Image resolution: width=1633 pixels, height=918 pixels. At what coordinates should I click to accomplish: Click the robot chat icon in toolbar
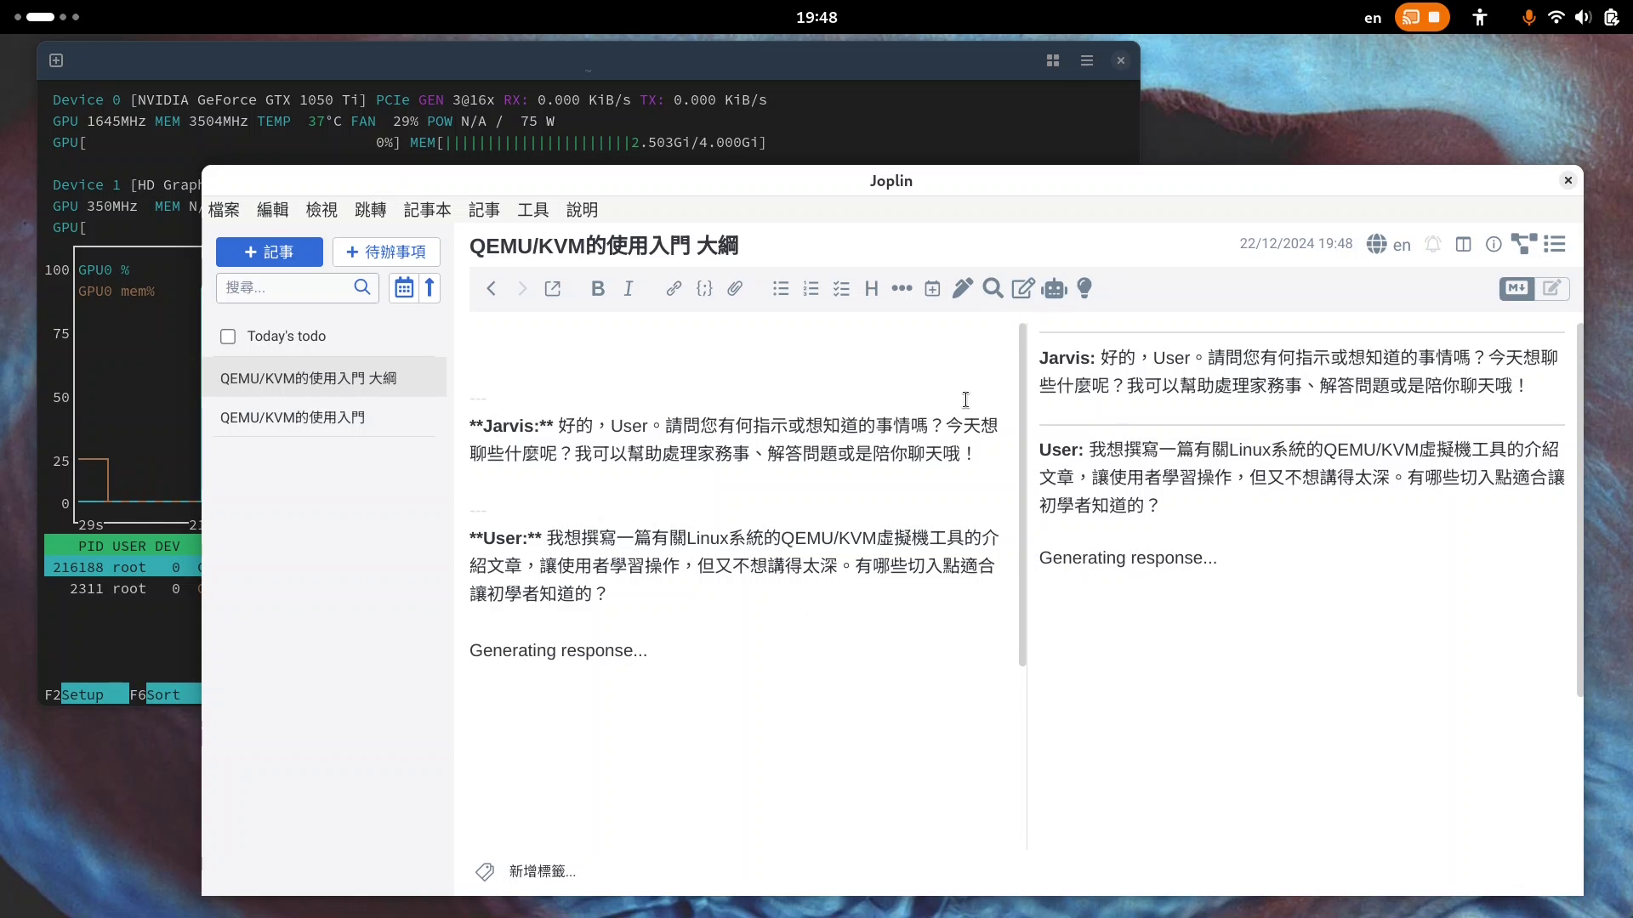click(x=1054, y=289)
